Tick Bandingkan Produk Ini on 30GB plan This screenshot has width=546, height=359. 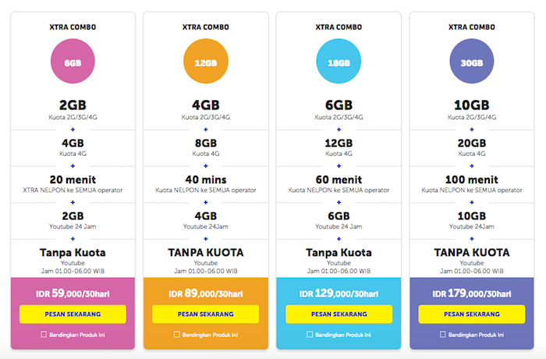coord(442,335)
